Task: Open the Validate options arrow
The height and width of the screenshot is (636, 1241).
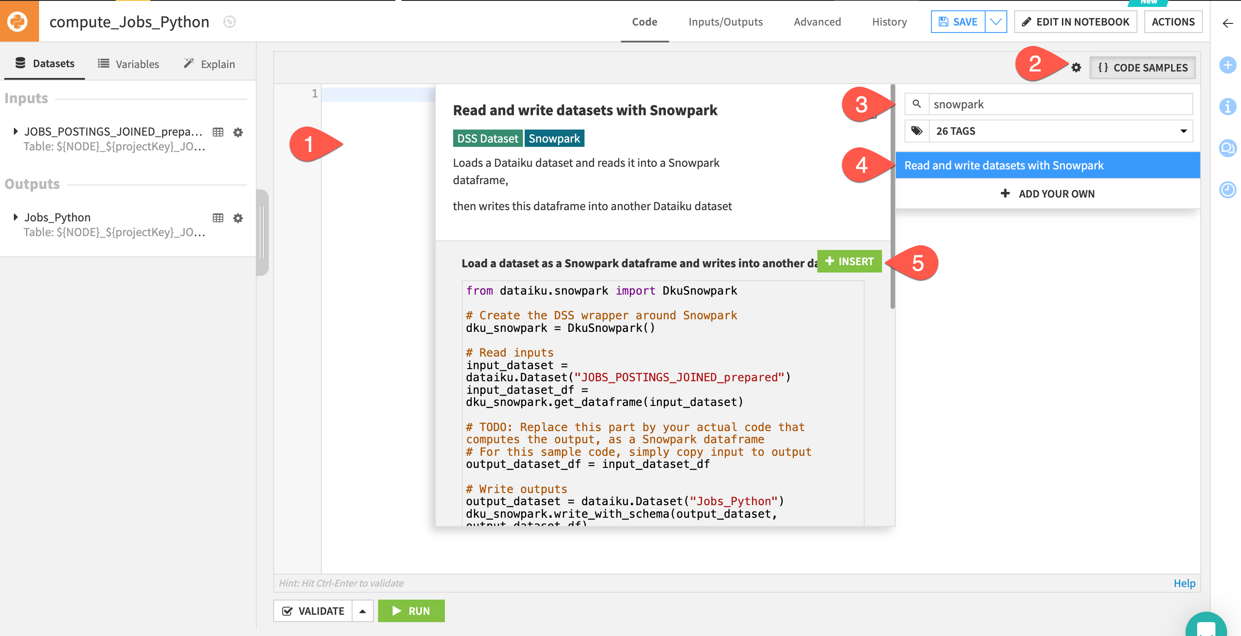Action: click(363, 610)
